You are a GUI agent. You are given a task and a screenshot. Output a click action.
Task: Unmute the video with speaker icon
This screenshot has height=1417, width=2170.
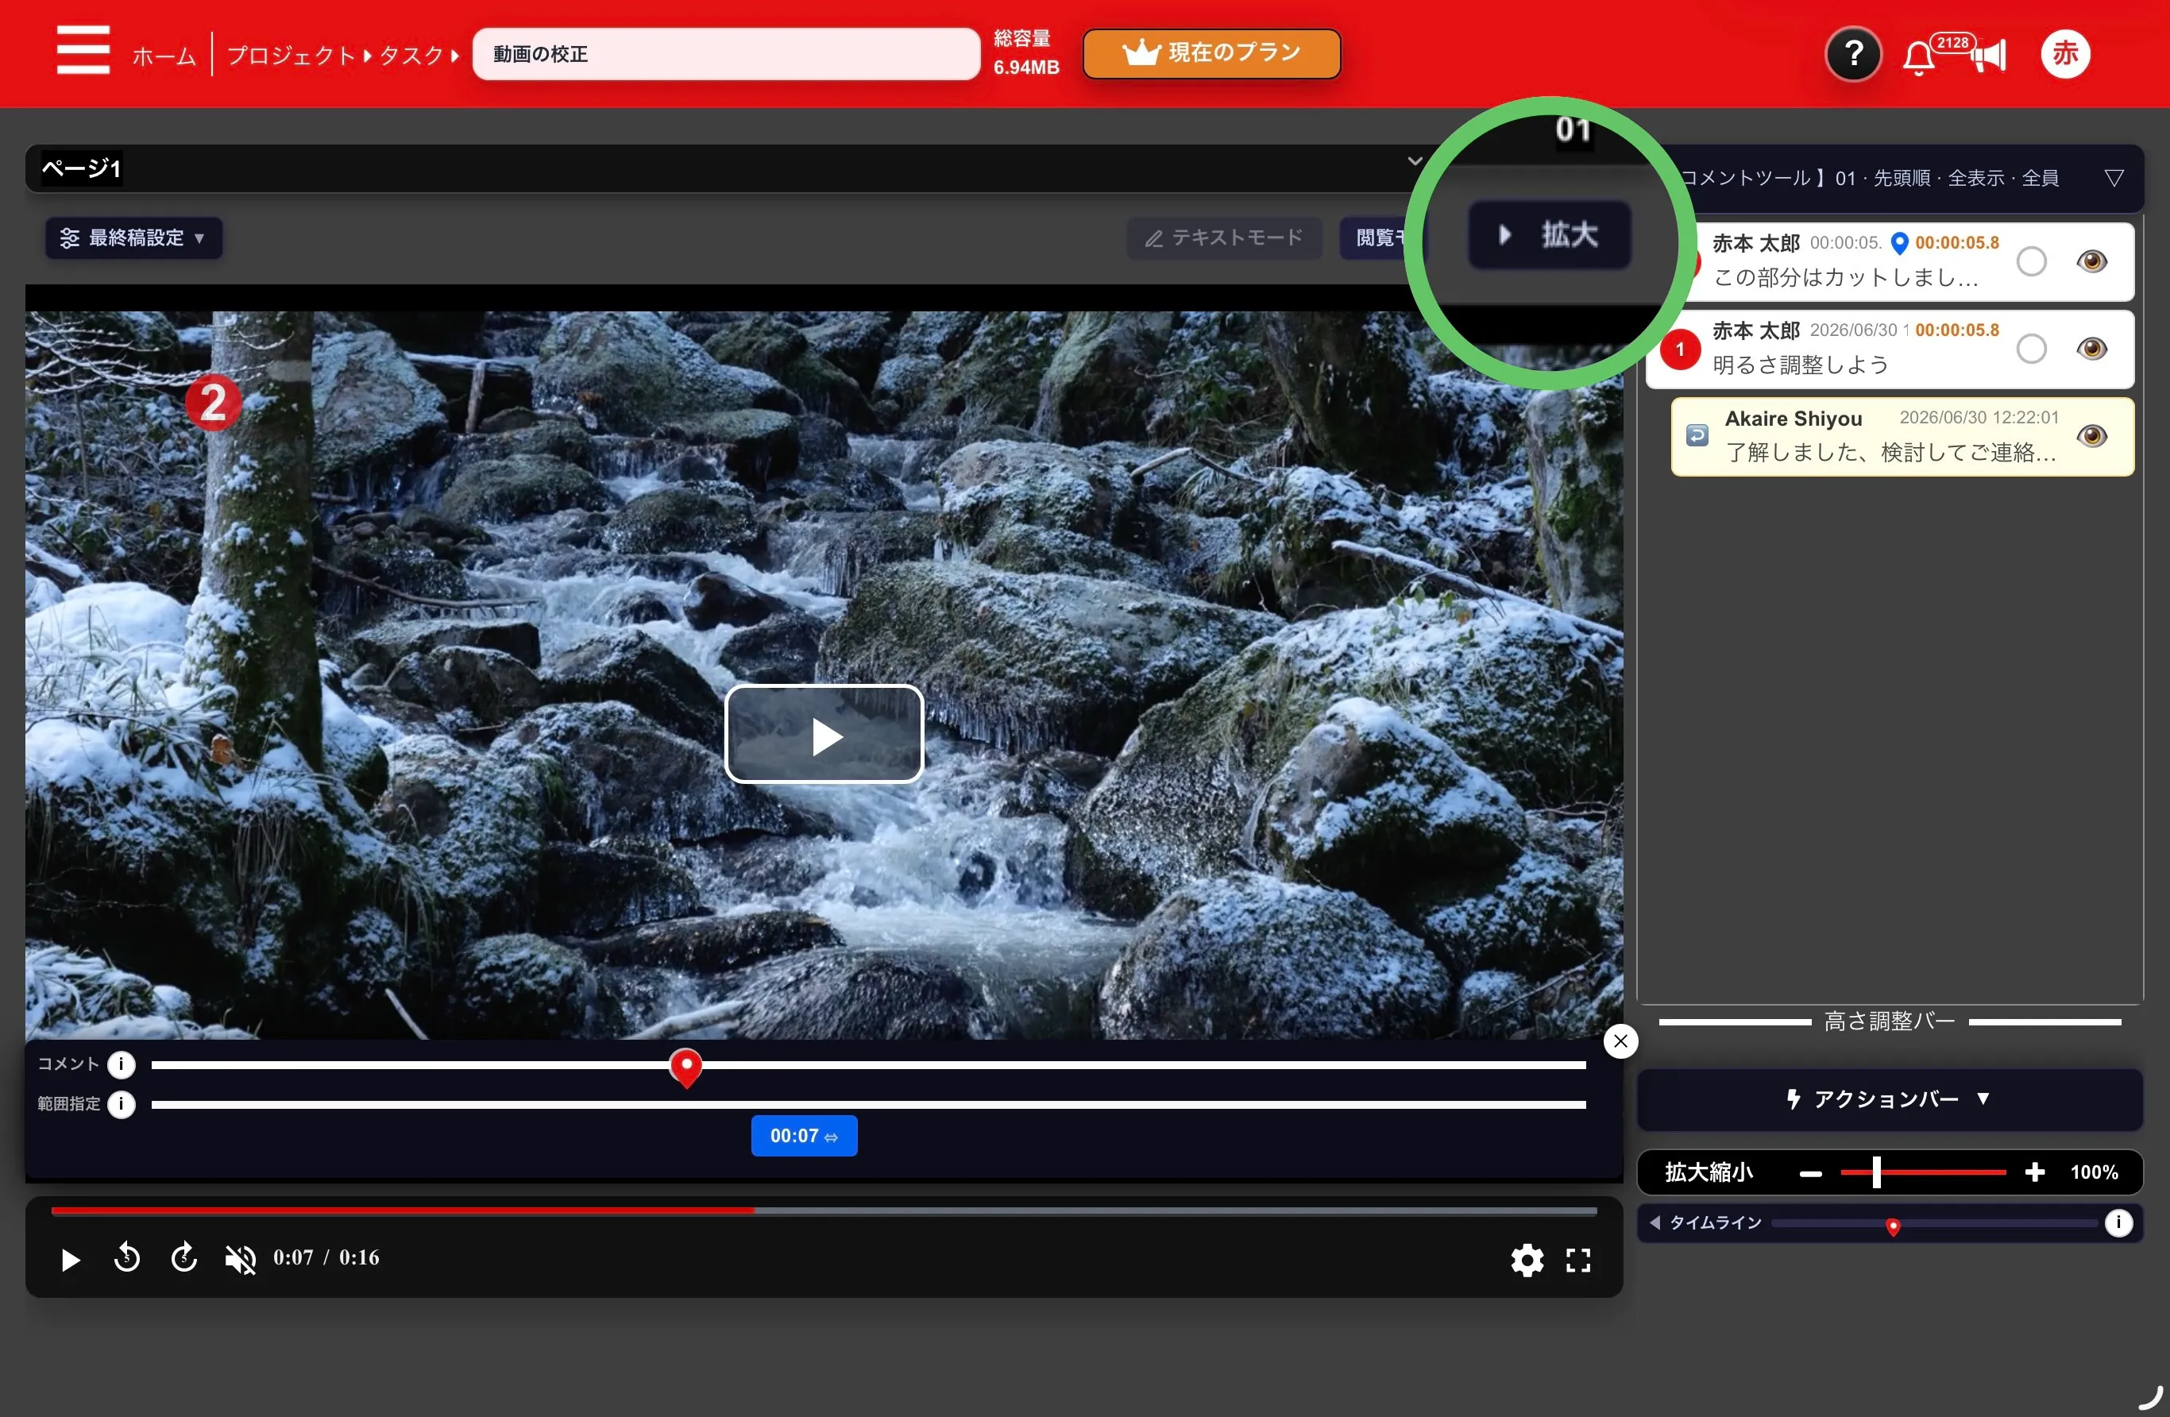(241, 1259)
